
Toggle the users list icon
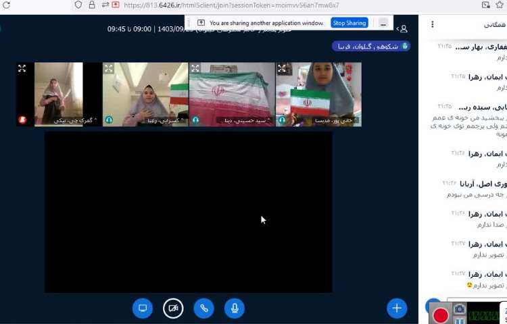point(402,29)
